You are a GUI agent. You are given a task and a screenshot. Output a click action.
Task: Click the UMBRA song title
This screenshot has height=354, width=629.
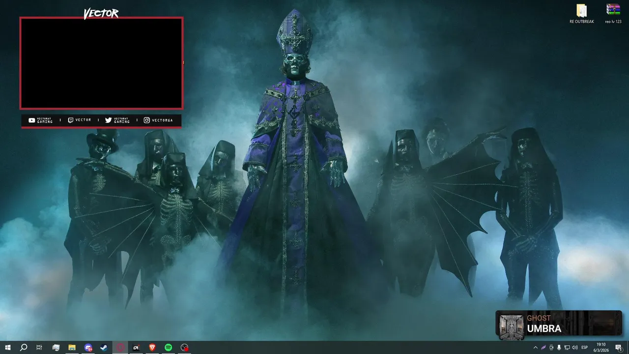(x=544, y=329)
